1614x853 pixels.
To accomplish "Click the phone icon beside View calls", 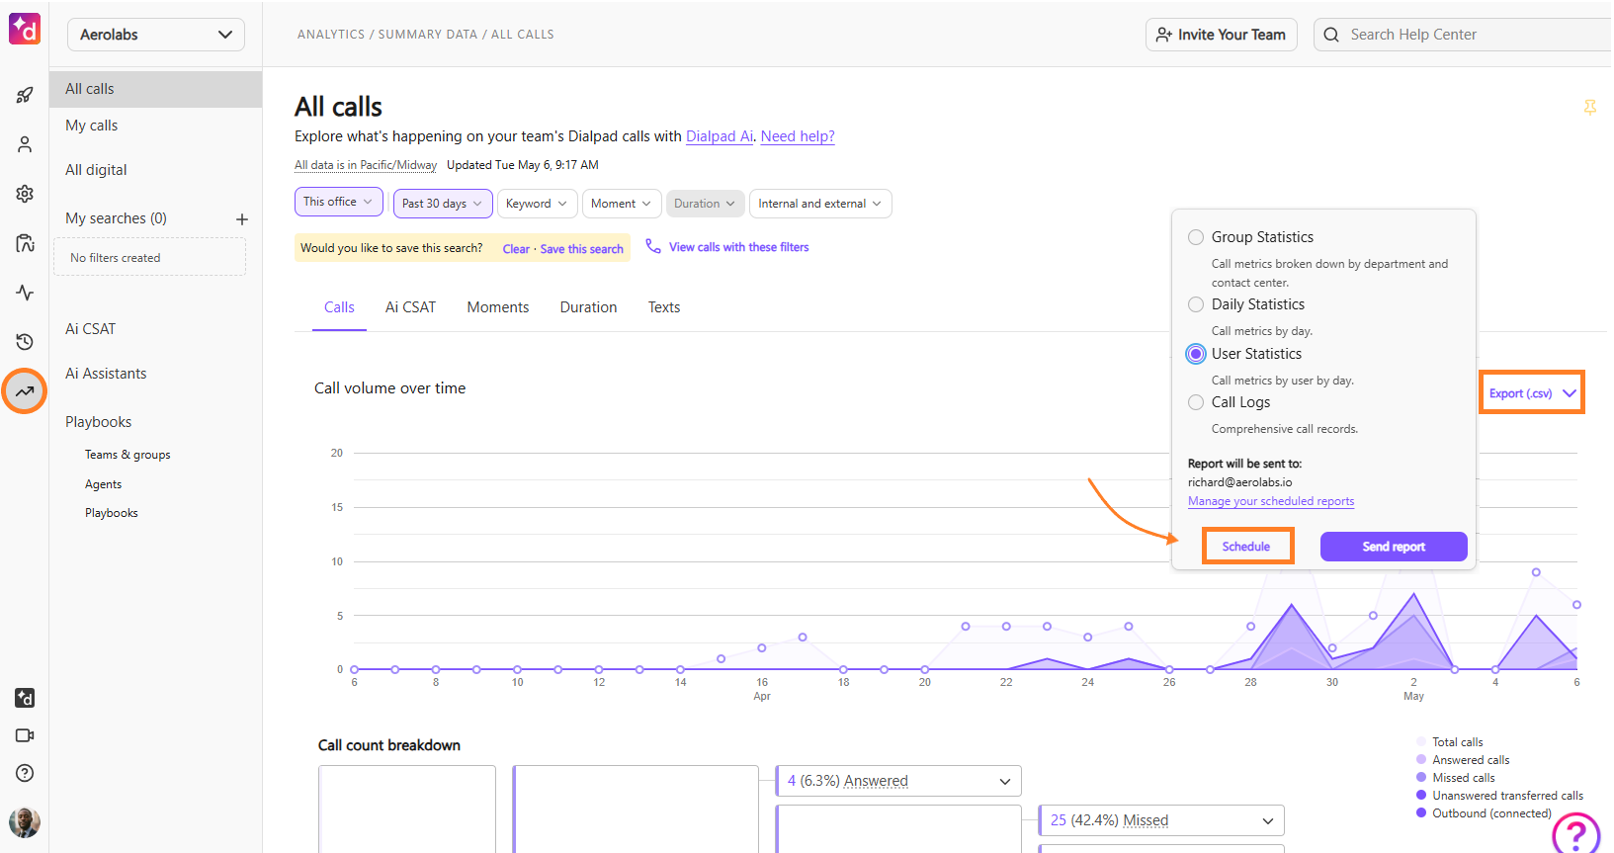I will tap(653, 246).
